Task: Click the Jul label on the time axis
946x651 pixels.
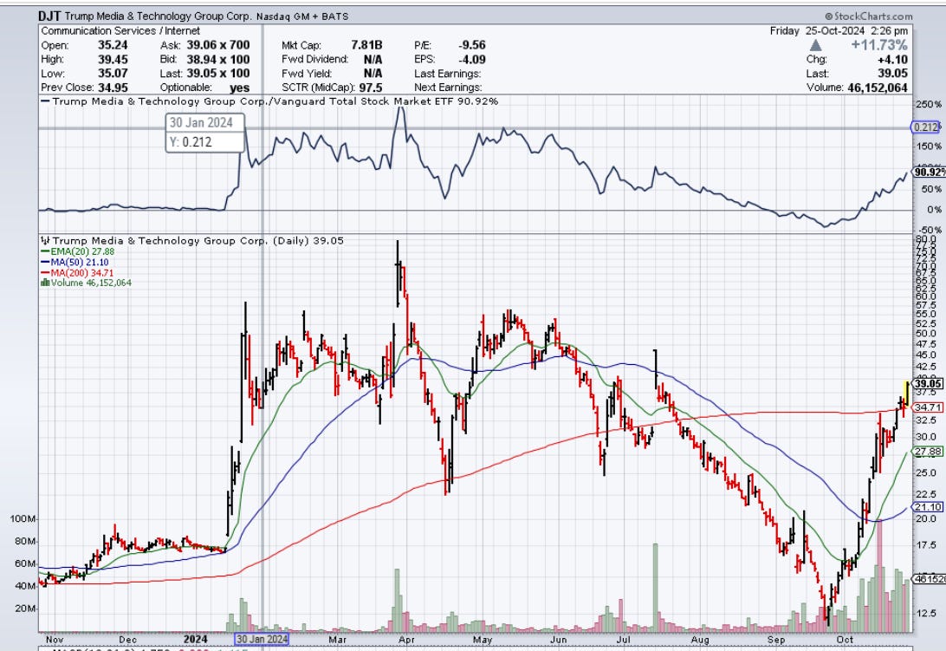Action: click(x=623, y=640)
